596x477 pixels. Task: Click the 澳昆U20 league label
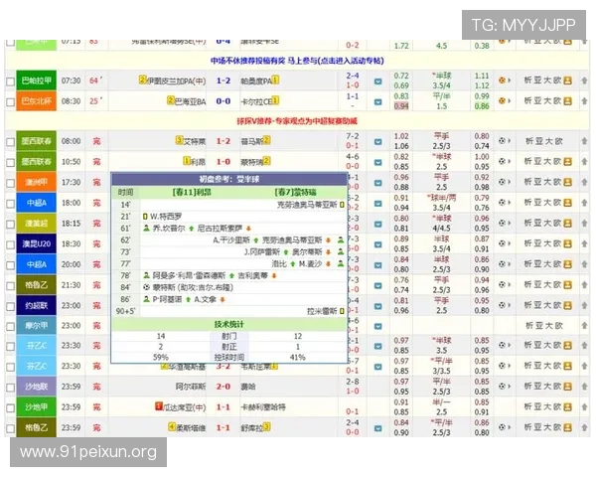[x=36, y=243]
